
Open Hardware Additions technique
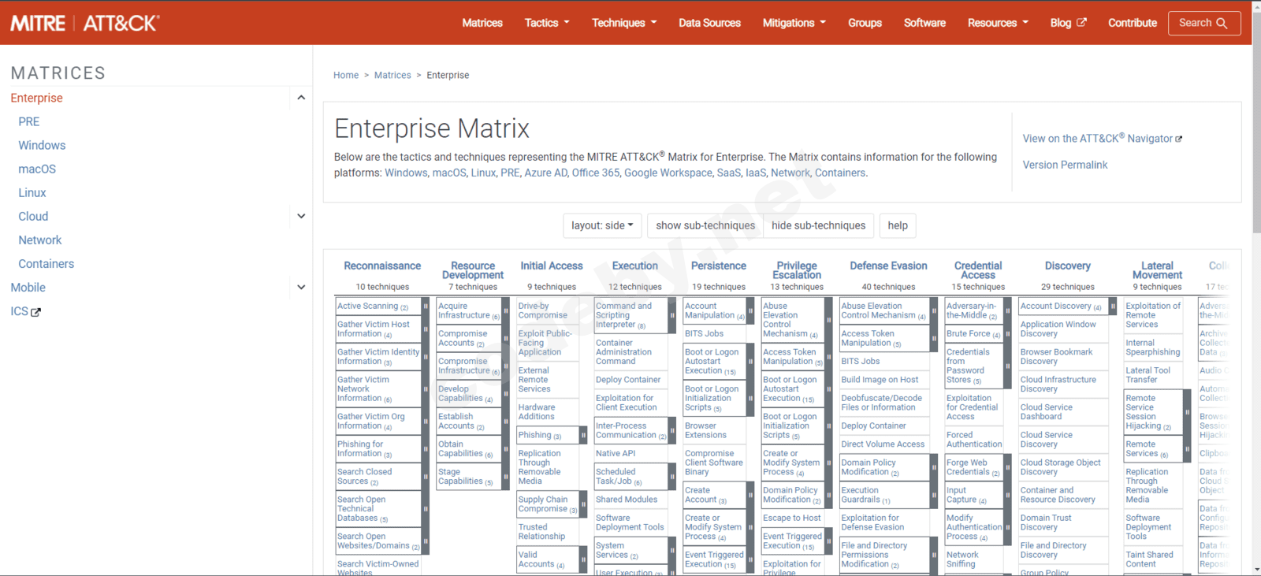[x=536, y=412]
